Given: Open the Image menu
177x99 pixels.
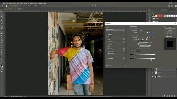Looking at the screenshot, I should pos(11,3).
